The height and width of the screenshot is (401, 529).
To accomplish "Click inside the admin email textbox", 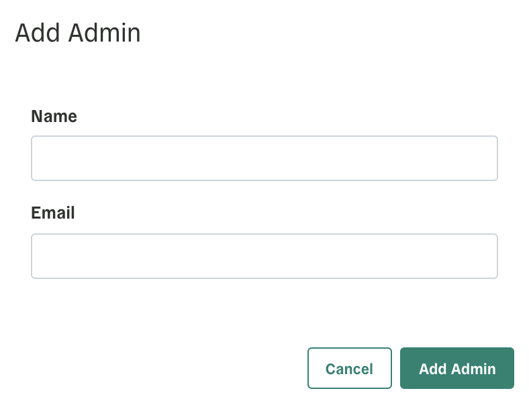I will pos(264,255).
